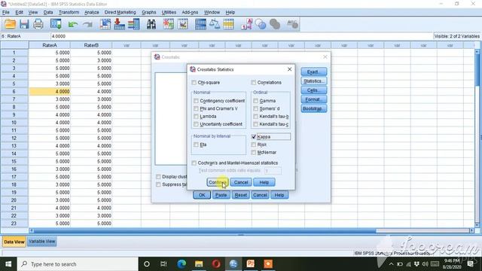The width and height of the screenshot is (482, 271).
Task: Click the Open data document folder icon
Action: coord(10,24)
